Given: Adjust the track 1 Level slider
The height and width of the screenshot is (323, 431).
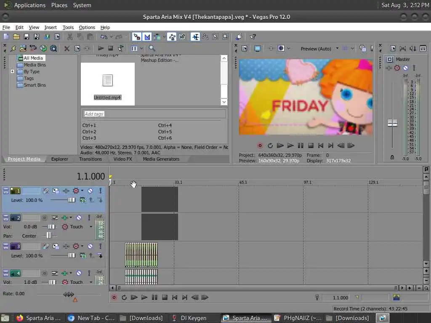Looking at the screenshot, I should [x=72, y=200].
